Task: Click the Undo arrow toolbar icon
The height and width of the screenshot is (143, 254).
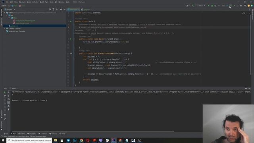Action: click(241, 6)
